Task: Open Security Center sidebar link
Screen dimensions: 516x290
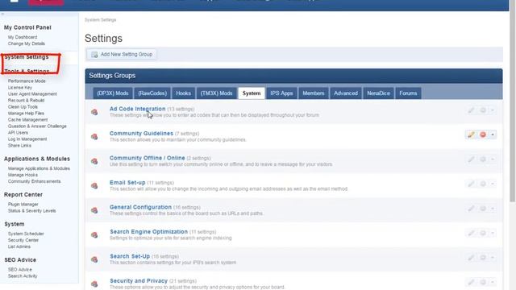Action: (23, 240)
